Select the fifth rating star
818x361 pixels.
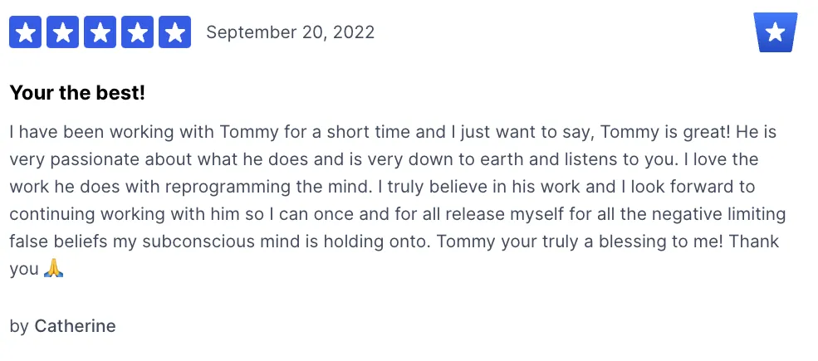click(174, 32)
